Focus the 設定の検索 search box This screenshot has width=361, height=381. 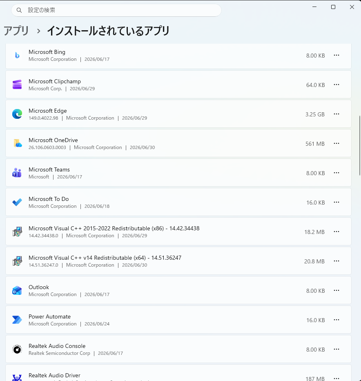[116, 10]
